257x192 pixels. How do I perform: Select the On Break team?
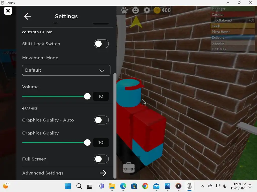coord(232,49)
